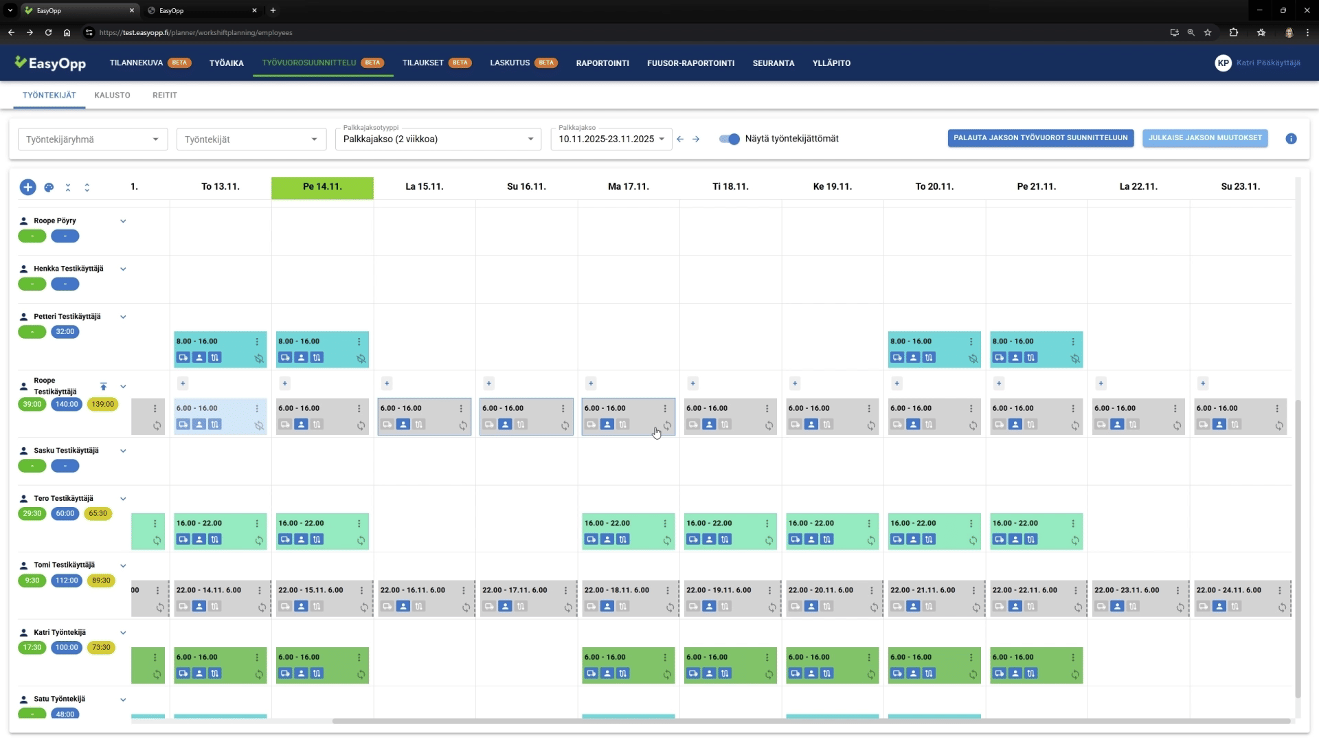
Task: Open the Työntekijäryhmä dropdown
Action: pos(93,139)
